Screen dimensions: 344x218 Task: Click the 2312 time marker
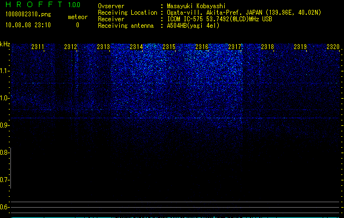point(71,46)
